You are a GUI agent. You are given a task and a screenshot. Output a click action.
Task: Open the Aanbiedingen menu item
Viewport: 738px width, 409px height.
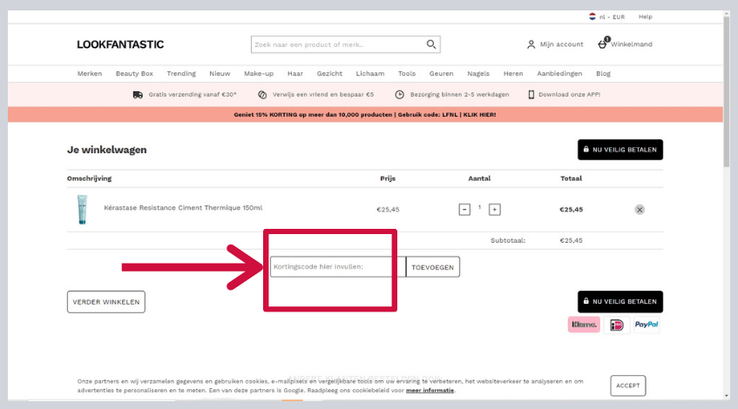559,74
